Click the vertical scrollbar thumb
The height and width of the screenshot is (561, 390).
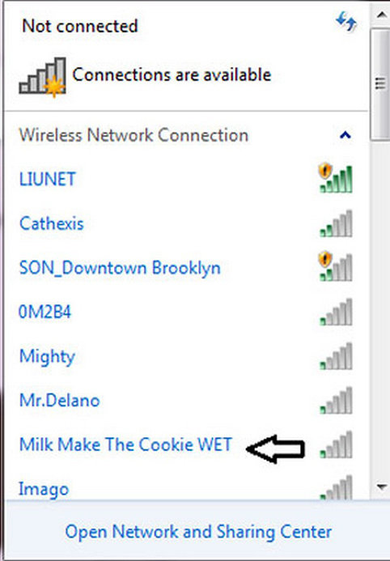point(380,84)
